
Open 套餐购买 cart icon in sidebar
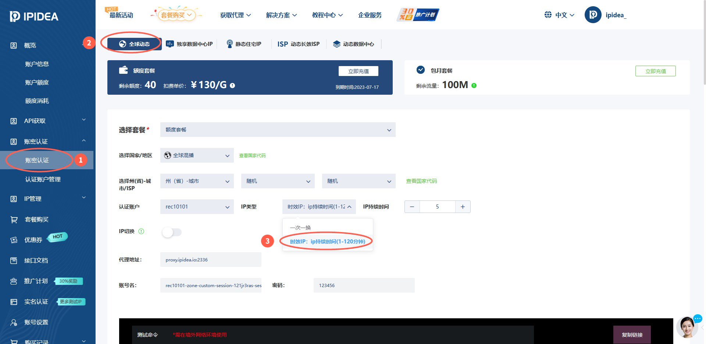pyautogui.click(x=14, y=220)
